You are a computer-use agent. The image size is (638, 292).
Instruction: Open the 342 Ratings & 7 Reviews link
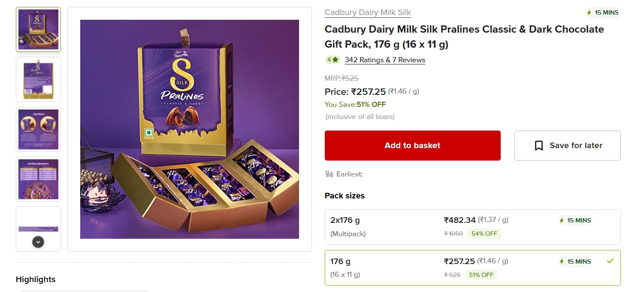tap(385, 60)
